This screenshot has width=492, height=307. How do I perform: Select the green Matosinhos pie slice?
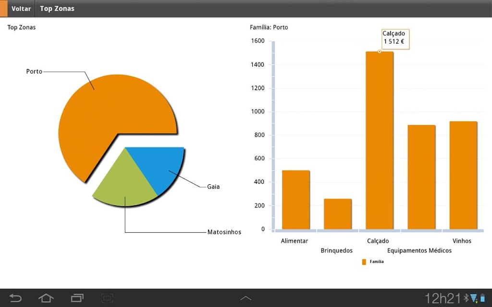(125, 185)
